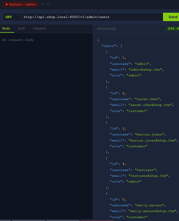179x221 pixels.
Task: Click the "admin" username value of id 1
Action: (x=142, y=64)
